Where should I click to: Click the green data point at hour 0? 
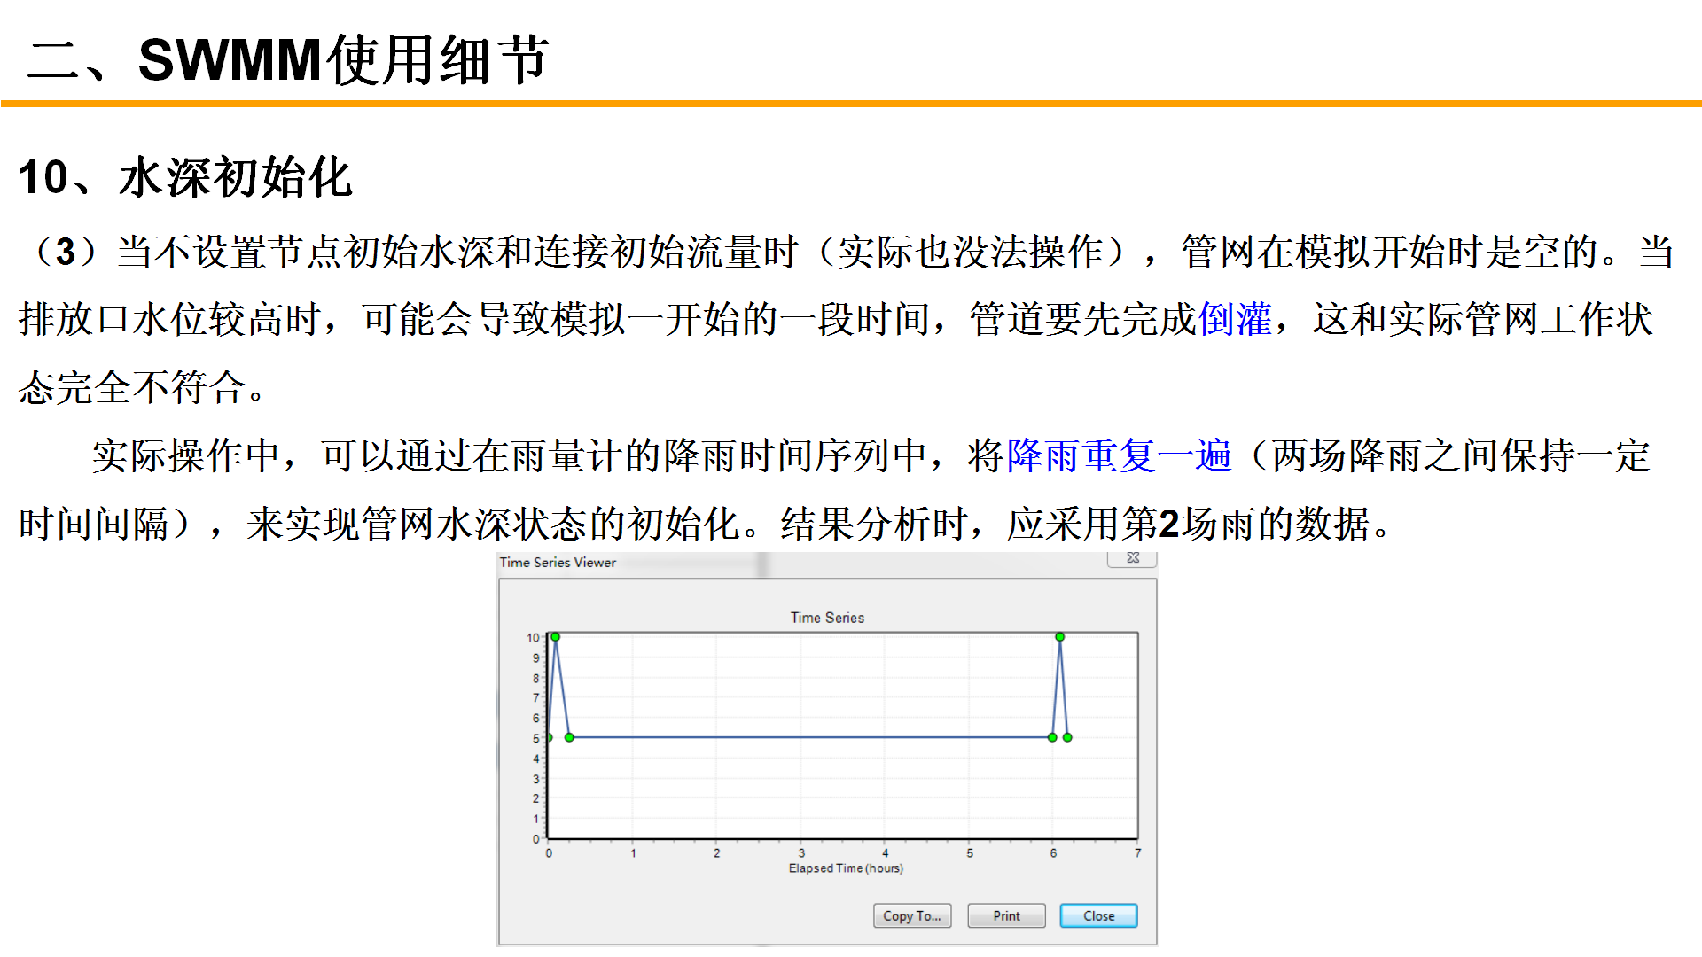click(x=549, y=737)
